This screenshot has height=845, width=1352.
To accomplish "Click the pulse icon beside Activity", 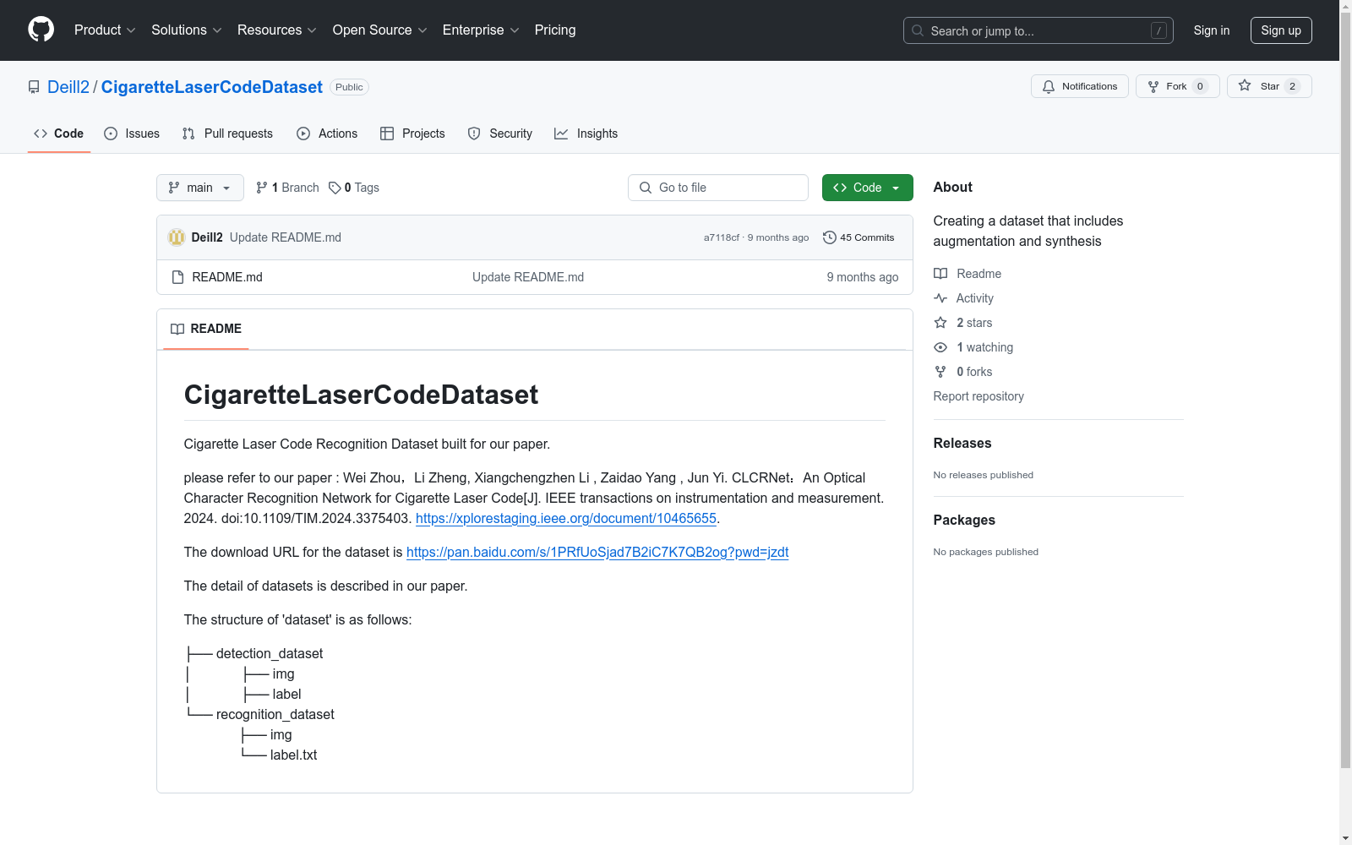I will (x=940, y=298).
